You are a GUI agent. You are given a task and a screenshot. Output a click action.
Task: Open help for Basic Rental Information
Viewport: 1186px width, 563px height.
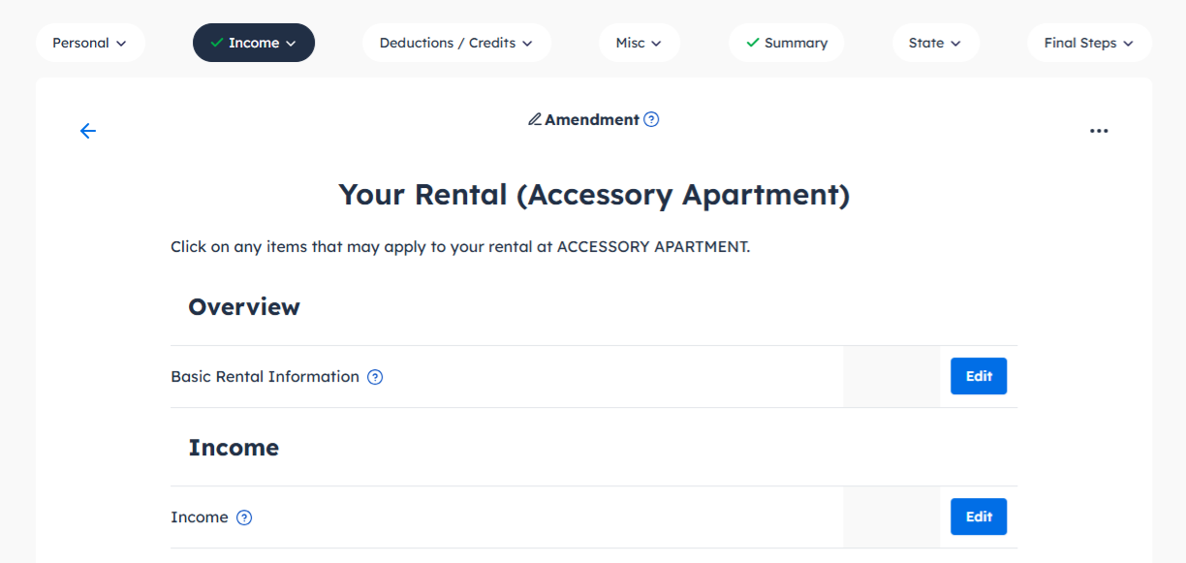(x=375, y=377)
